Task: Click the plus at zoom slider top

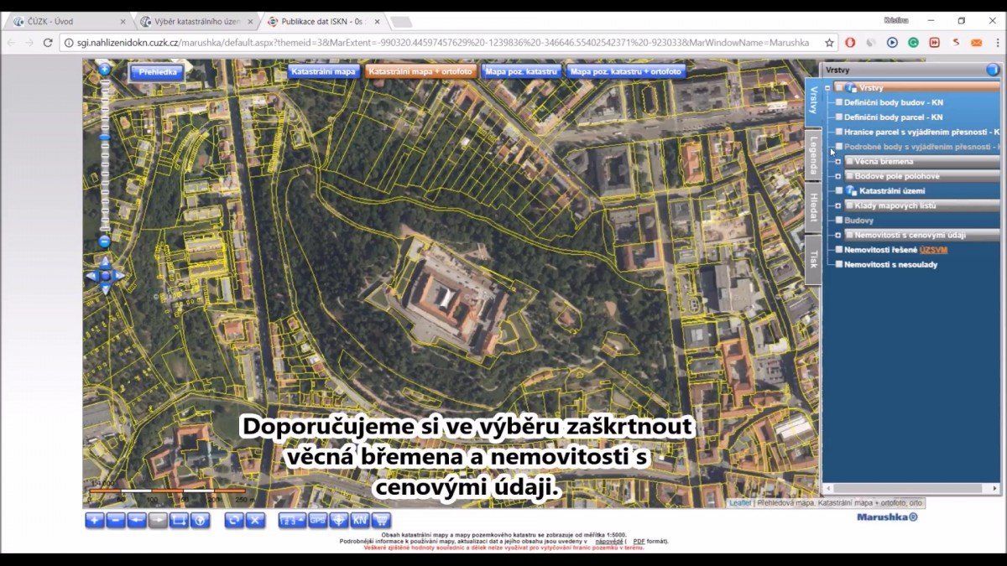Action: (x=105, y=70)
